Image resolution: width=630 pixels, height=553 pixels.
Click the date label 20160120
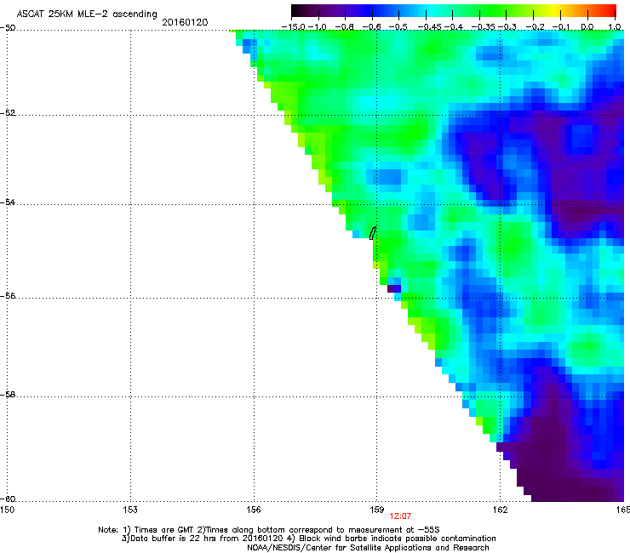coord(185,22)
